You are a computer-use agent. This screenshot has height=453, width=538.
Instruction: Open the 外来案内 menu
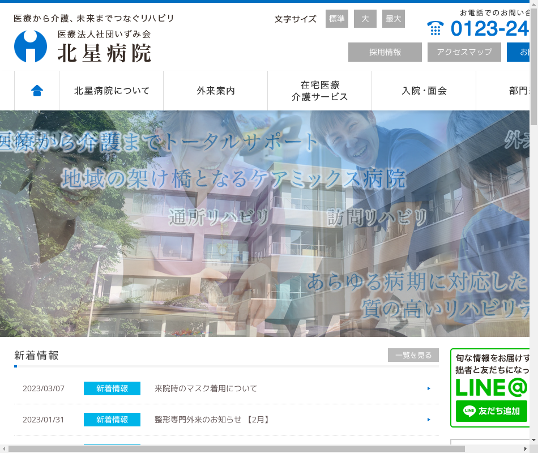[x=216, y=91]
